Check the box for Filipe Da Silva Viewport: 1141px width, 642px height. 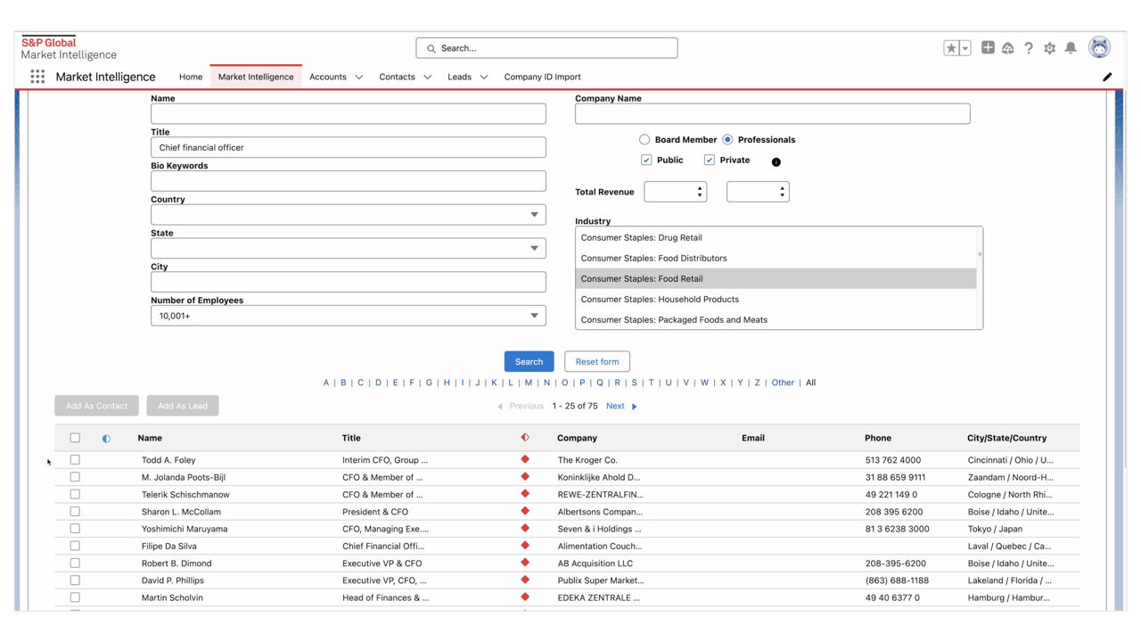[x=75, y=546]
